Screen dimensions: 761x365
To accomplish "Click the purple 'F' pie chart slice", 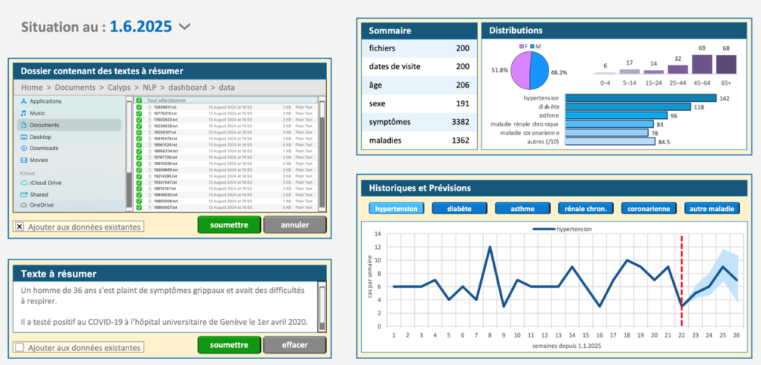I will click(x=519, y=71).
